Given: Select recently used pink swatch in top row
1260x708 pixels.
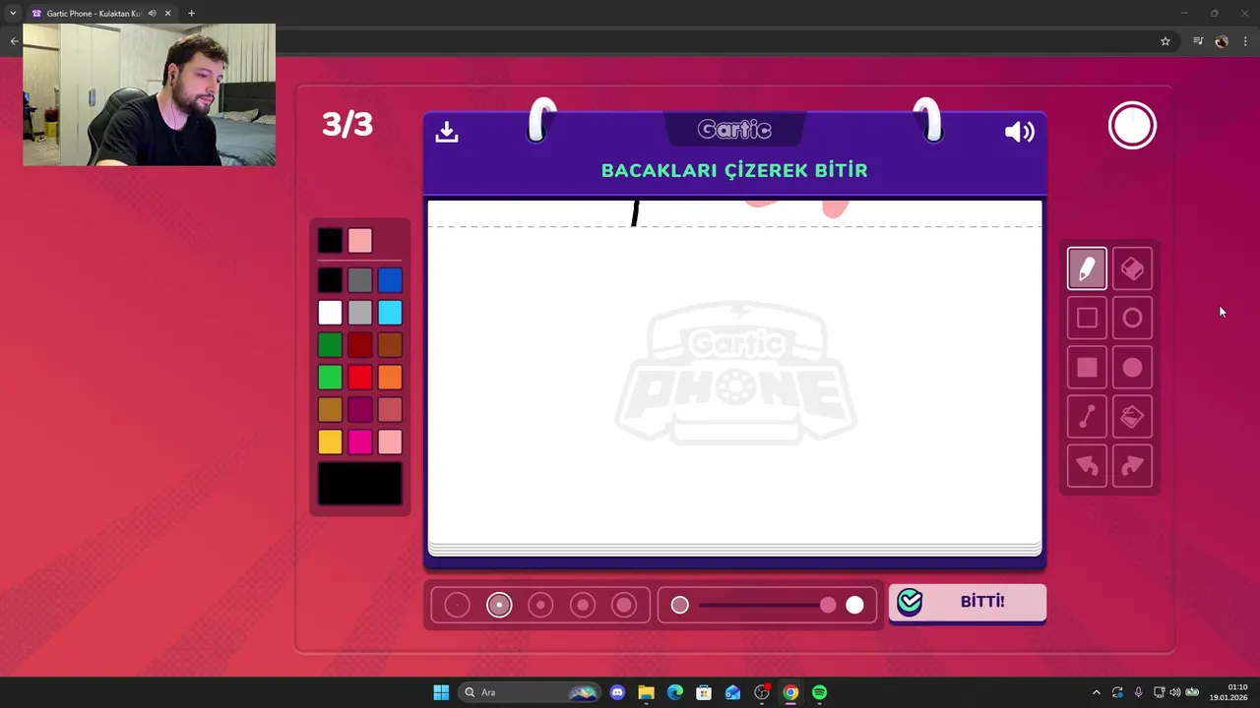Looking at the screenshot, I should click(x=360, y=241).
